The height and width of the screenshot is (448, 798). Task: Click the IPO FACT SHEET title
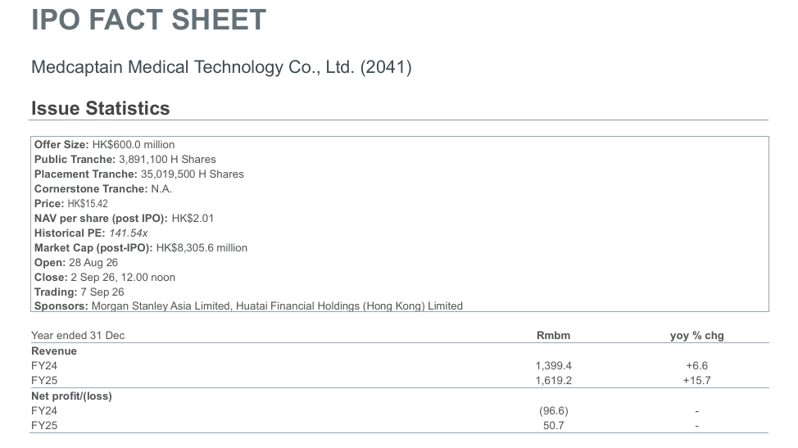pos(148,20)
